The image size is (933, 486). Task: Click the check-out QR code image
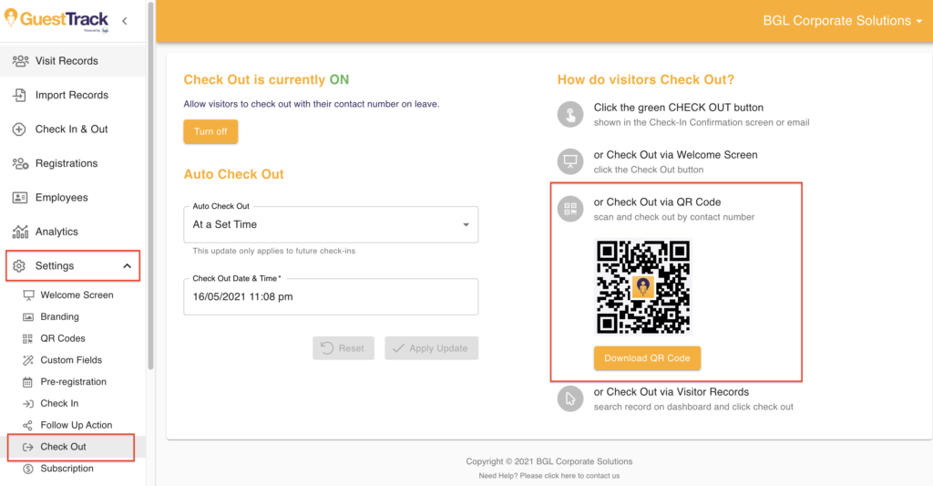[643, 287]
